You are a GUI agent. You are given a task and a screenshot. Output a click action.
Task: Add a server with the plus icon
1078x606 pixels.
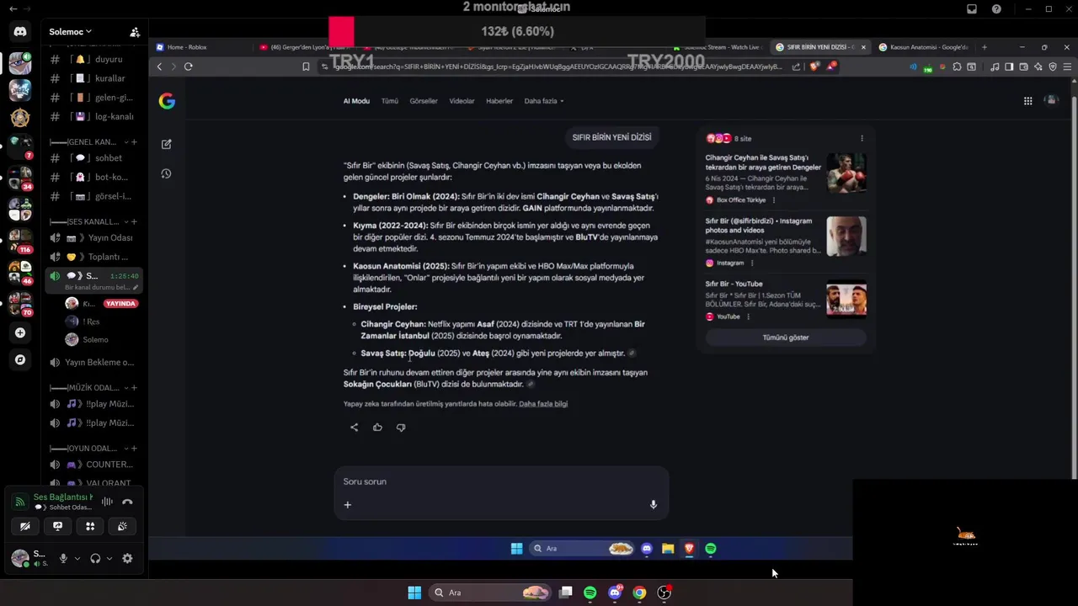click(20, 332)
